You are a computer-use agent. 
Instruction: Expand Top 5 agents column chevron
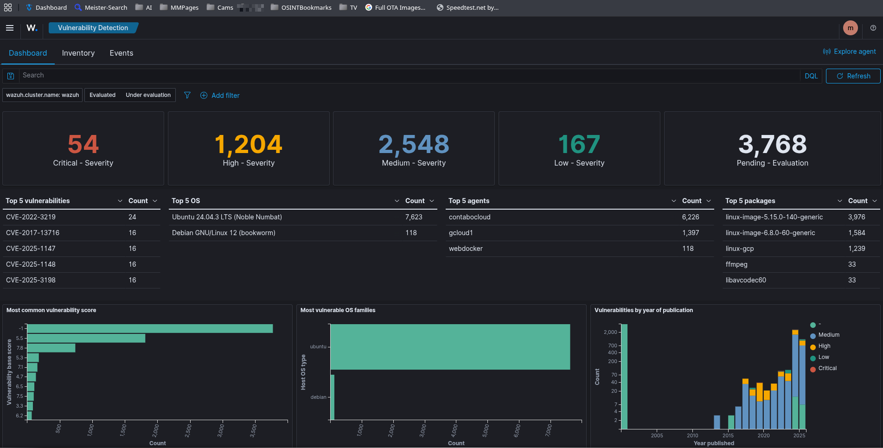click(x=674, y=201)
